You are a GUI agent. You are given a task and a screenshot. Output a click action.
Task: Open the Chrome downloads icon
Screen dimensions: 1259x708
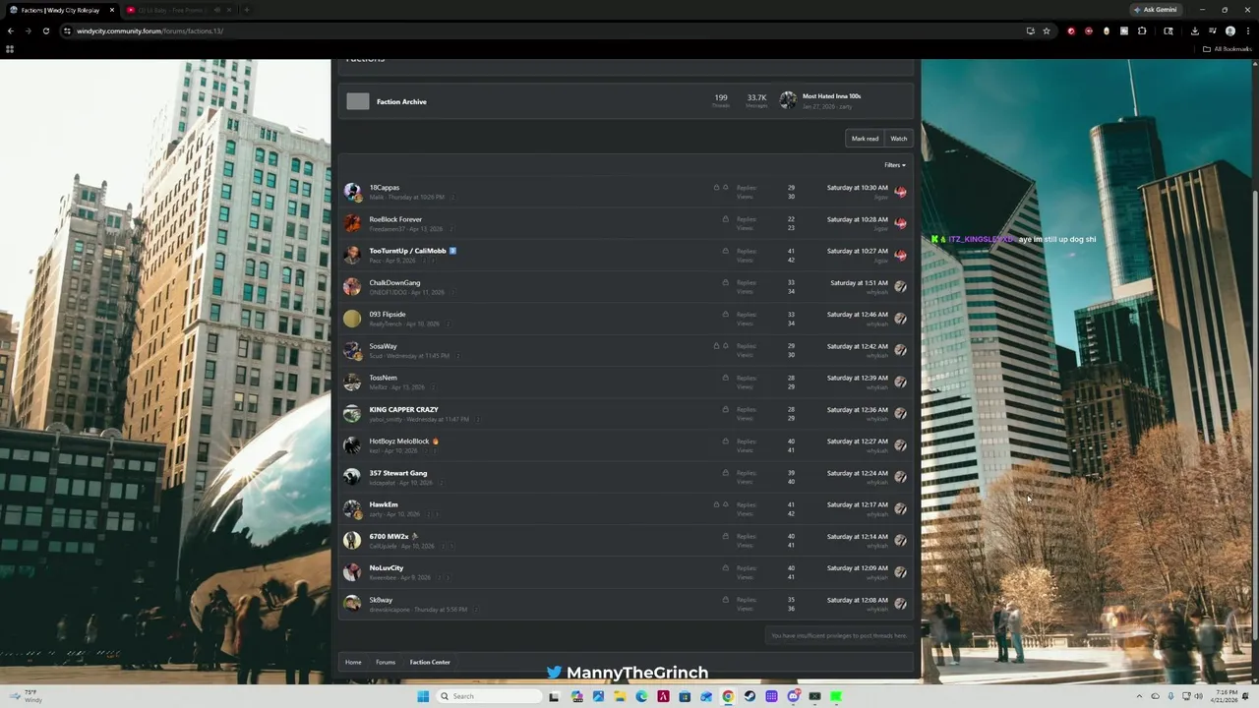coord(1194,30)
